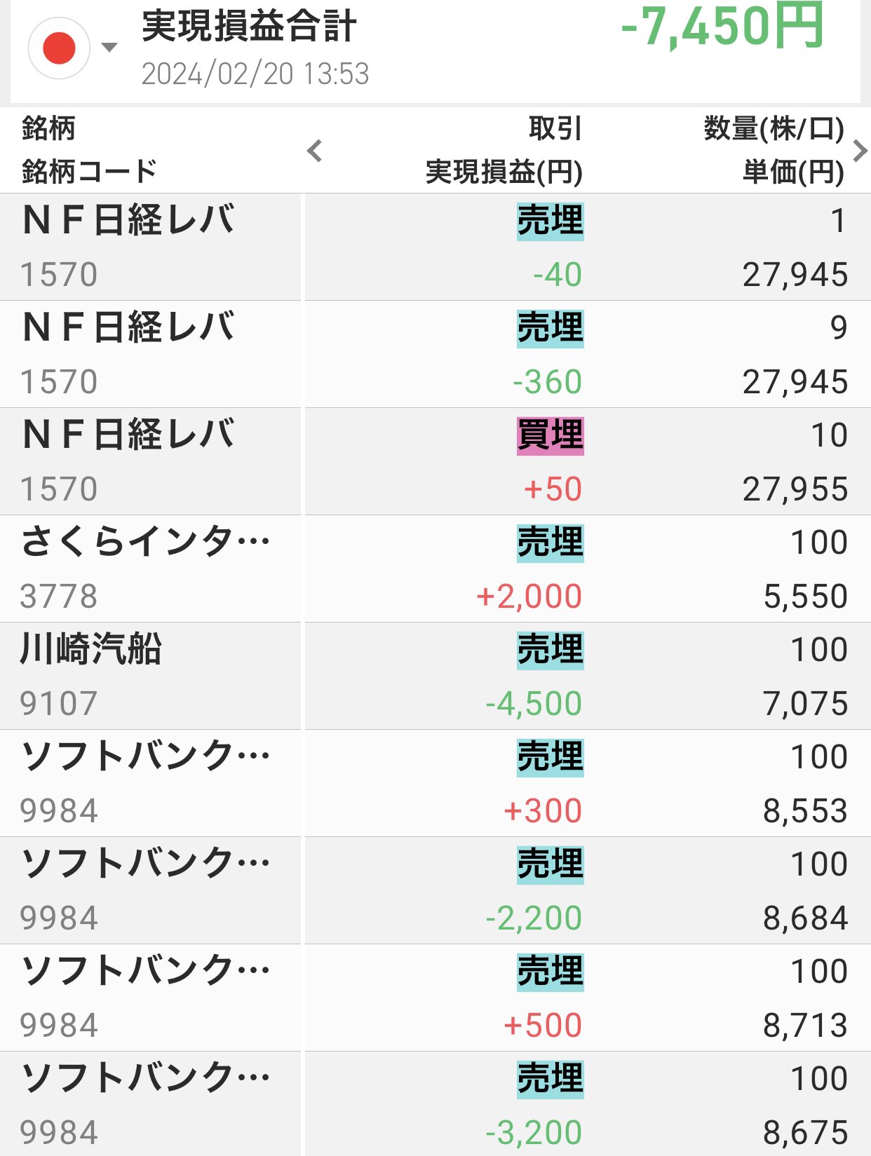Select stock code 3778
This screenshot has height=1156, width=871.
(59, 597)
